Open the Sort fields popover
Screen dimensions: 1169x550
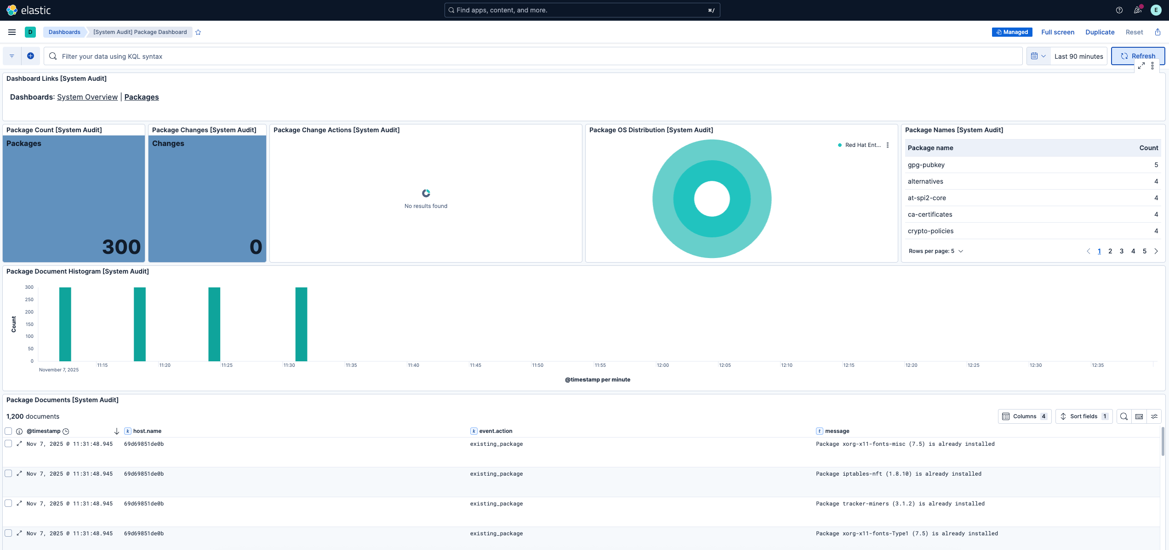[x=1083, y=416]
